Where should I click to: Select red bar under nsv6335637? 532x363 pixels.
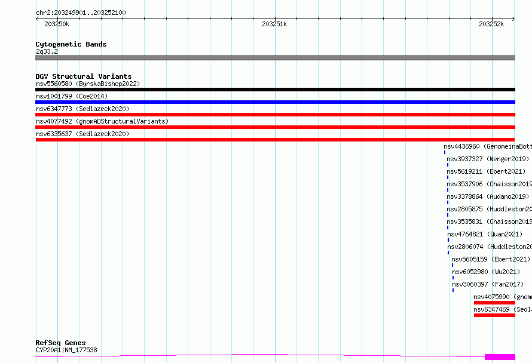tap(275, 140)
